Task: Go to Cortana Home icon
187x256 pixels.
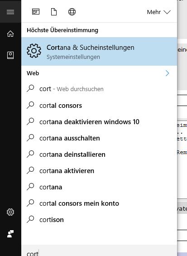Action: [10, 34]
